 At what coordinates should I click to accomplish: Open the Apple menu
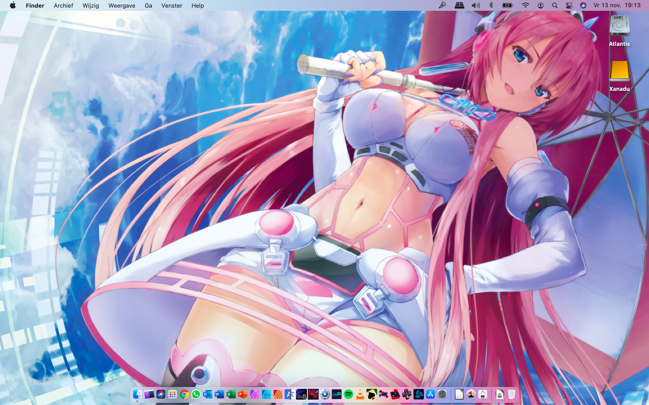pyautogui.click(x=13, y=5)
